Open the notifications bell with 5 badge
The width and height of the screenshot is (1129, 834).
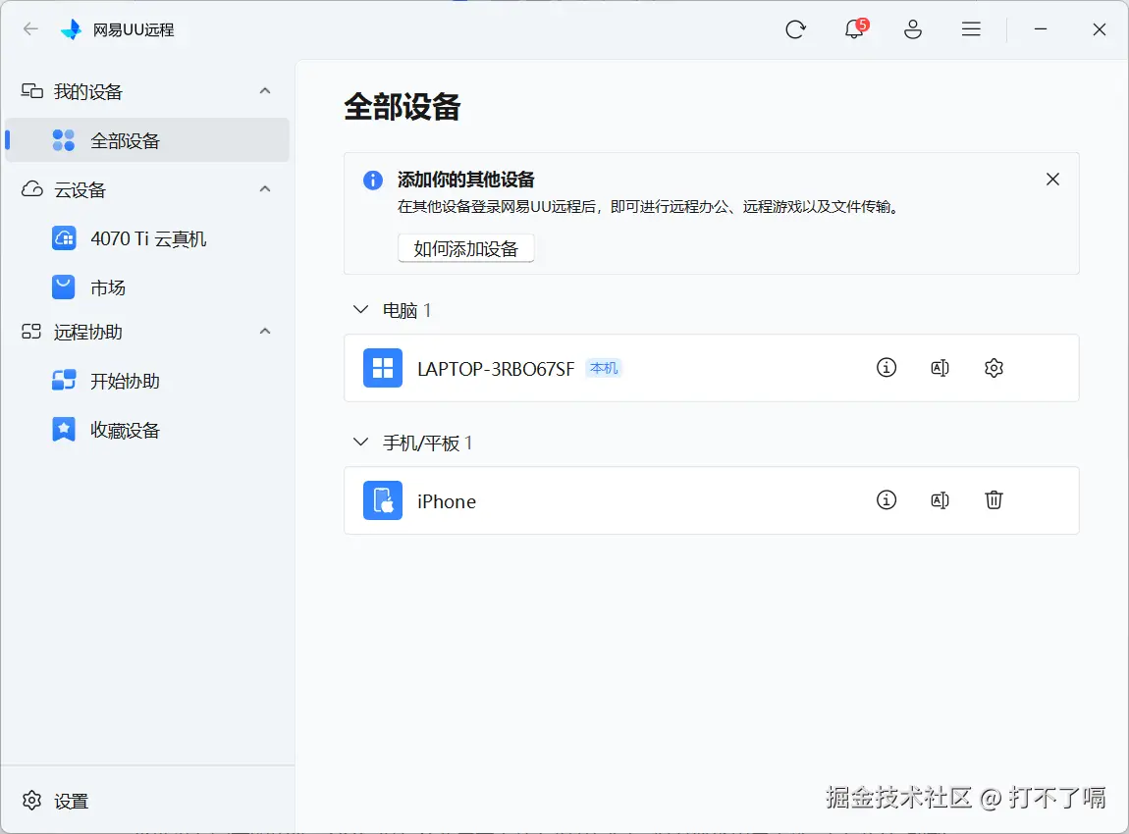pos(855,28)
